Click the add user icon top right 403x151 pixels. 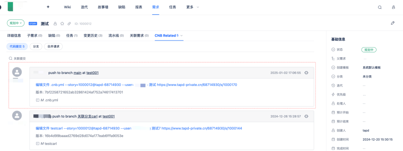point(394,7)
